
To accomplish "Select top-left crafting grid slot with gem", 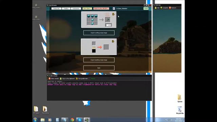I will pyautogui.click(x=88, y=16).
